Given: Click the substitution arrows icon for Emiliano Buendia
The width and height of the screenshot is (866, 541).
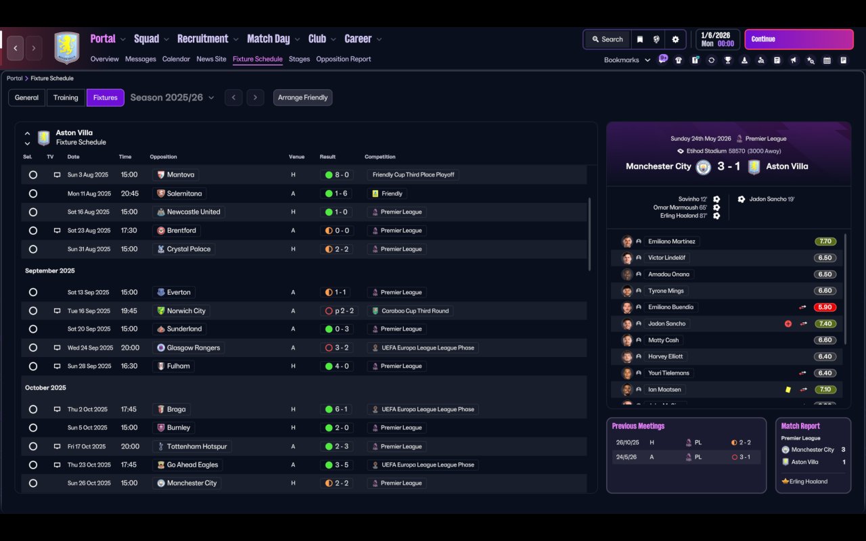Looking at the screenshot, I should [802, 307].
